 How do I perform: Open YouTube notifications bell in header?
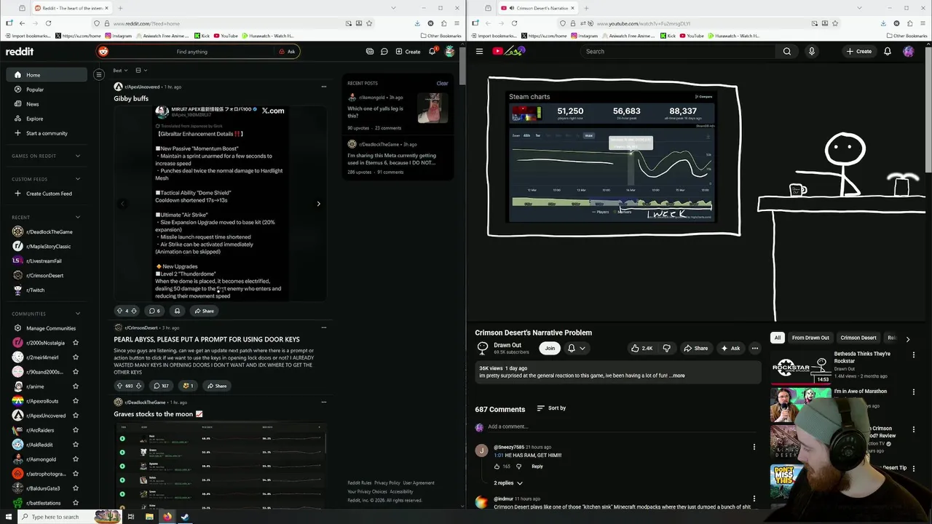click(888, 51)
